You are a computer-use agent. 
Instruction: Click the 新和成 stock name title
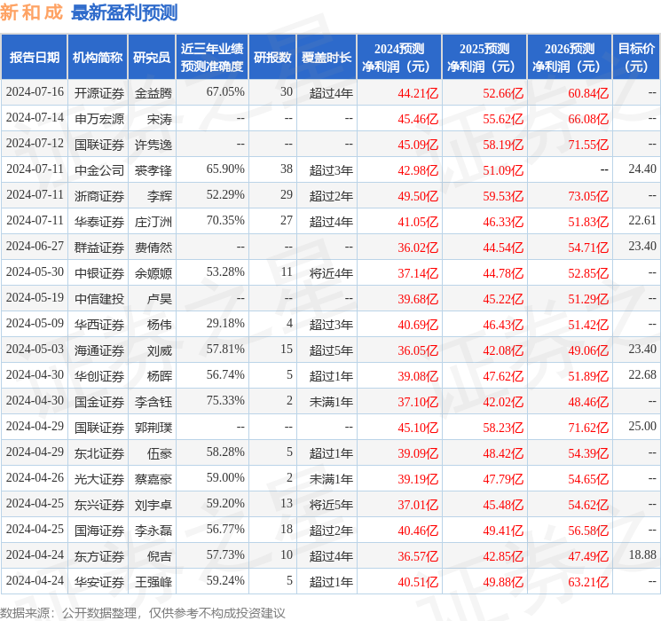[x=32, y=12]
